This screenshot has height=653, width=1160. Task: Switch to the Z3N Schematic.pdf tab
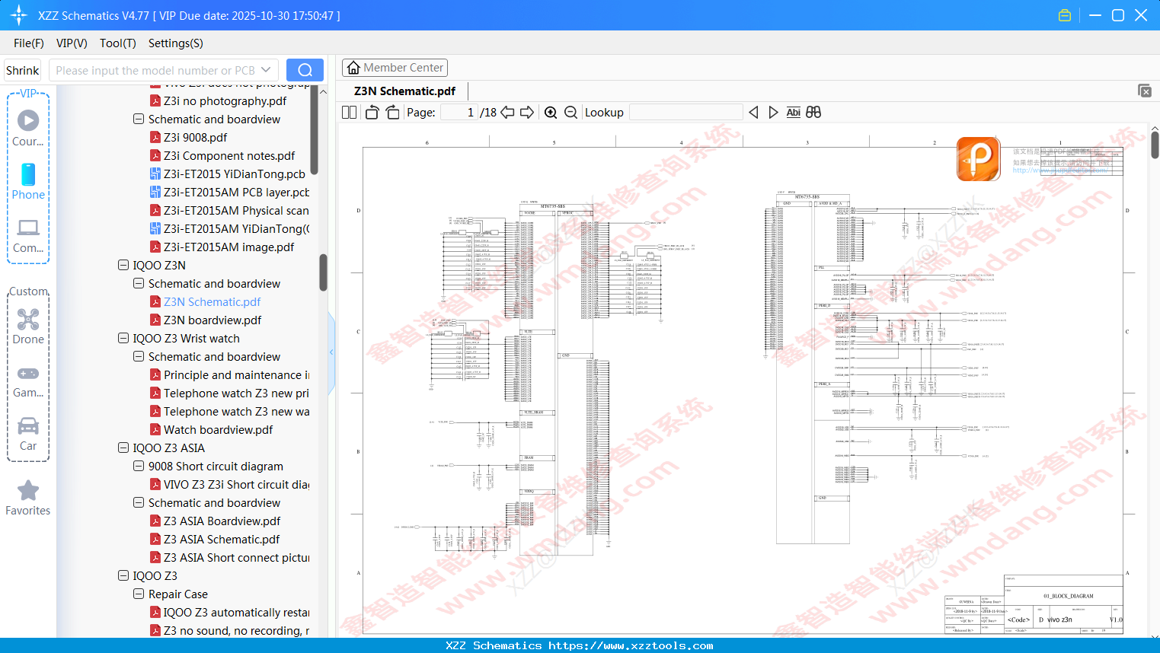coord(404,91)
